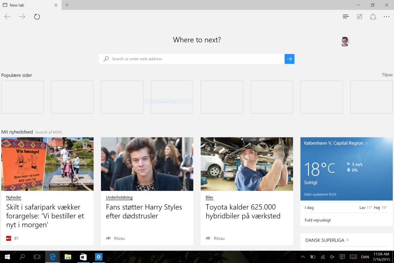The width and height of the screenshot is (394, 263).
Task: Open the Hub (favorites) icon
Action: [x=346, y=17]
